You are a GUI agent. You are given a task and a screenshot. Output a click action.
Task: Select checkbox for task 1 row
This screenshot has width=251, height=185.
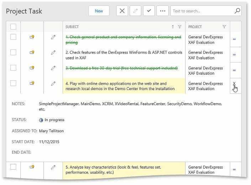[x=13, y=37]
